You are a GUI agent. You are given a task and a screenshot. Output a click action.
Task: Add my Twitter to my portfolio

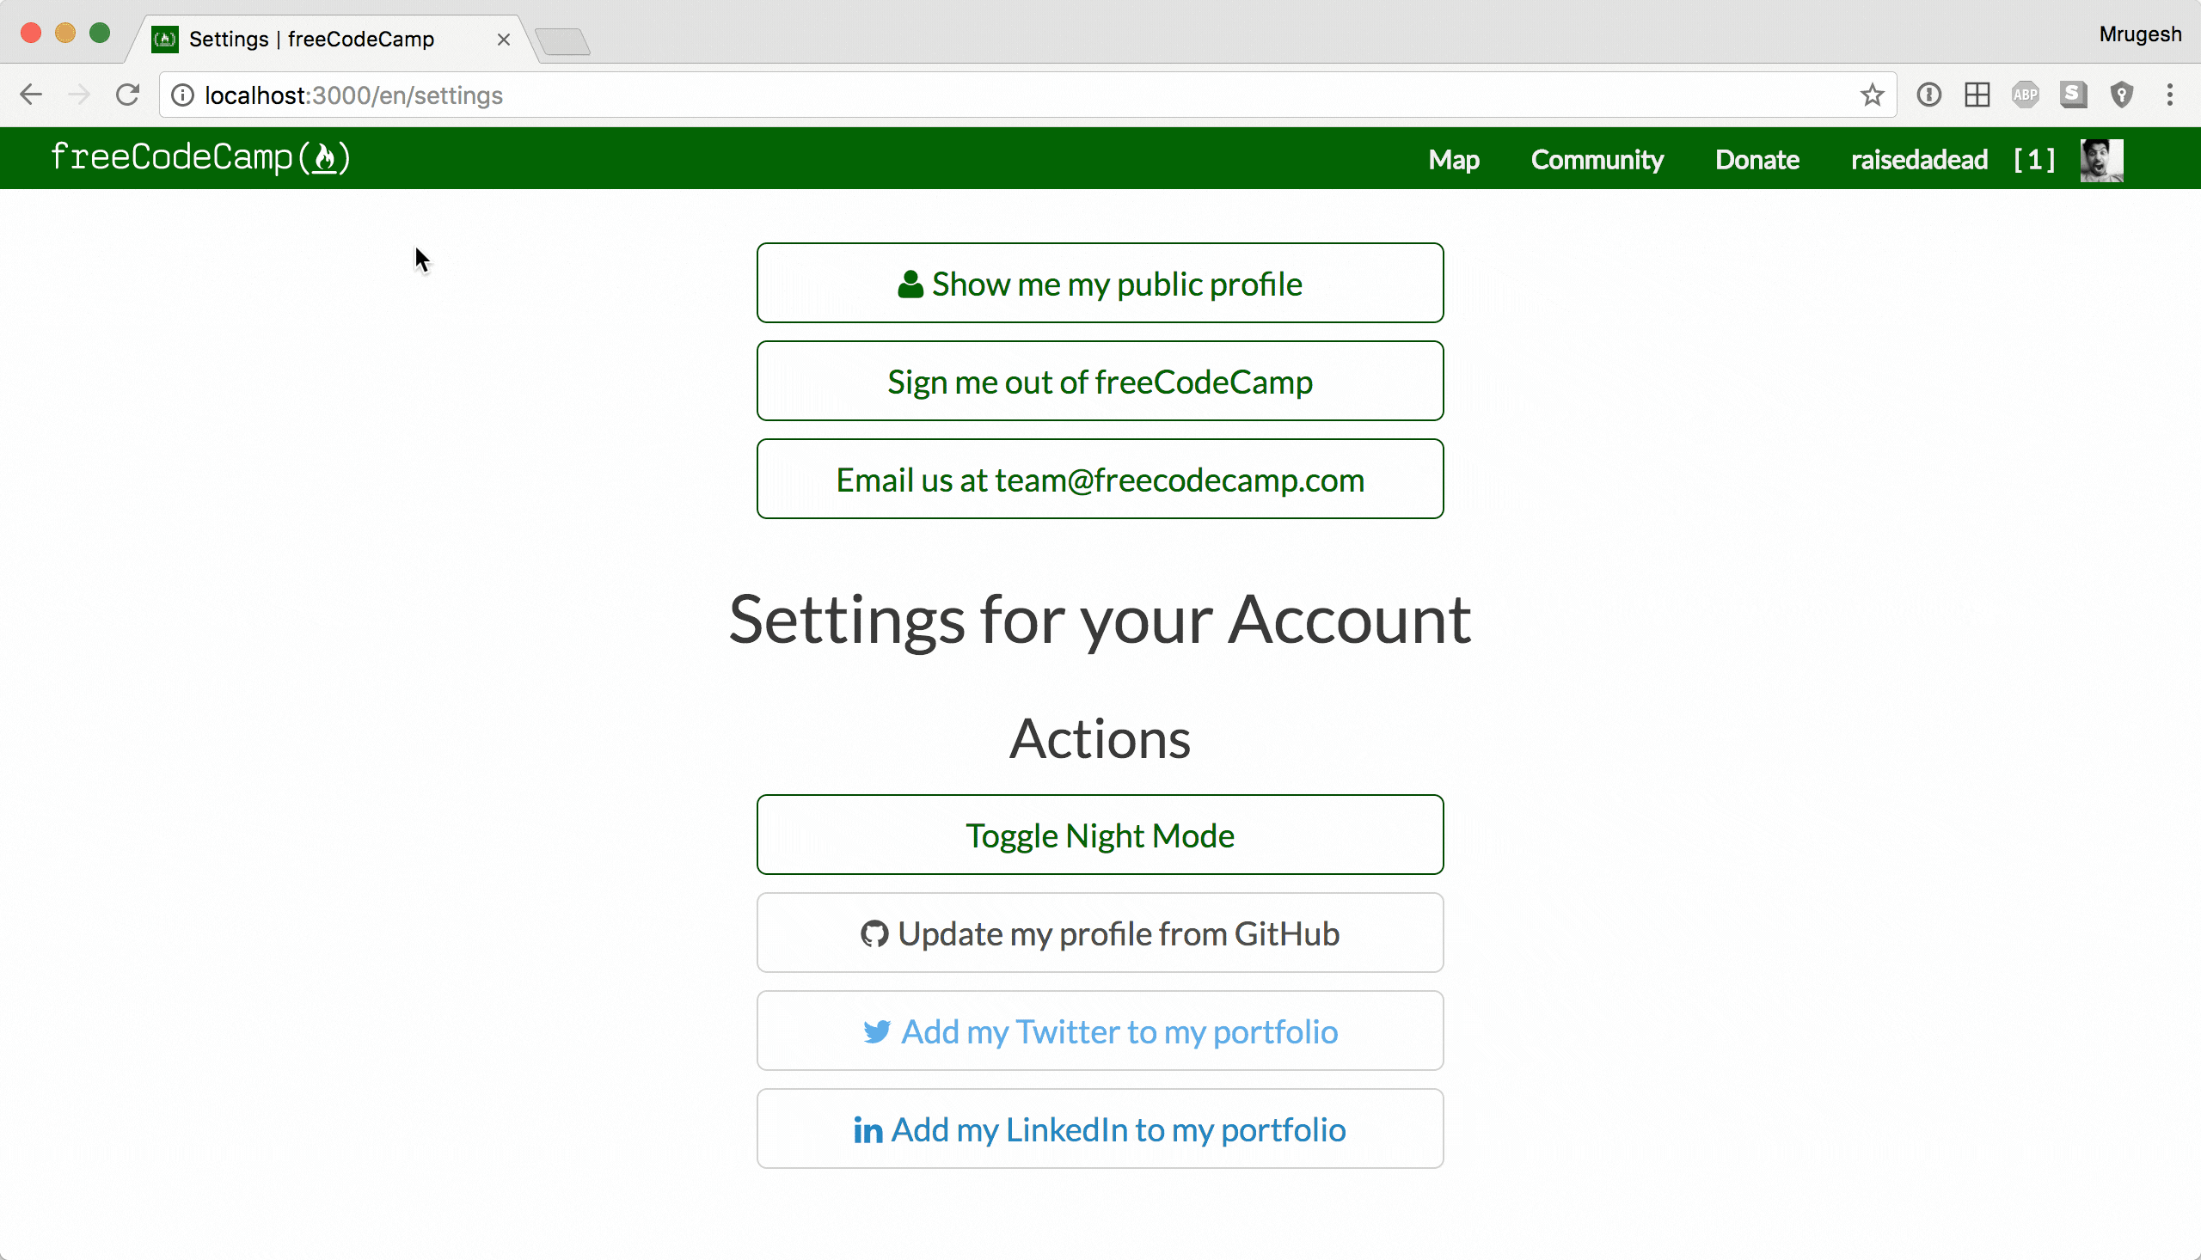click(x=1099, y=1031)
